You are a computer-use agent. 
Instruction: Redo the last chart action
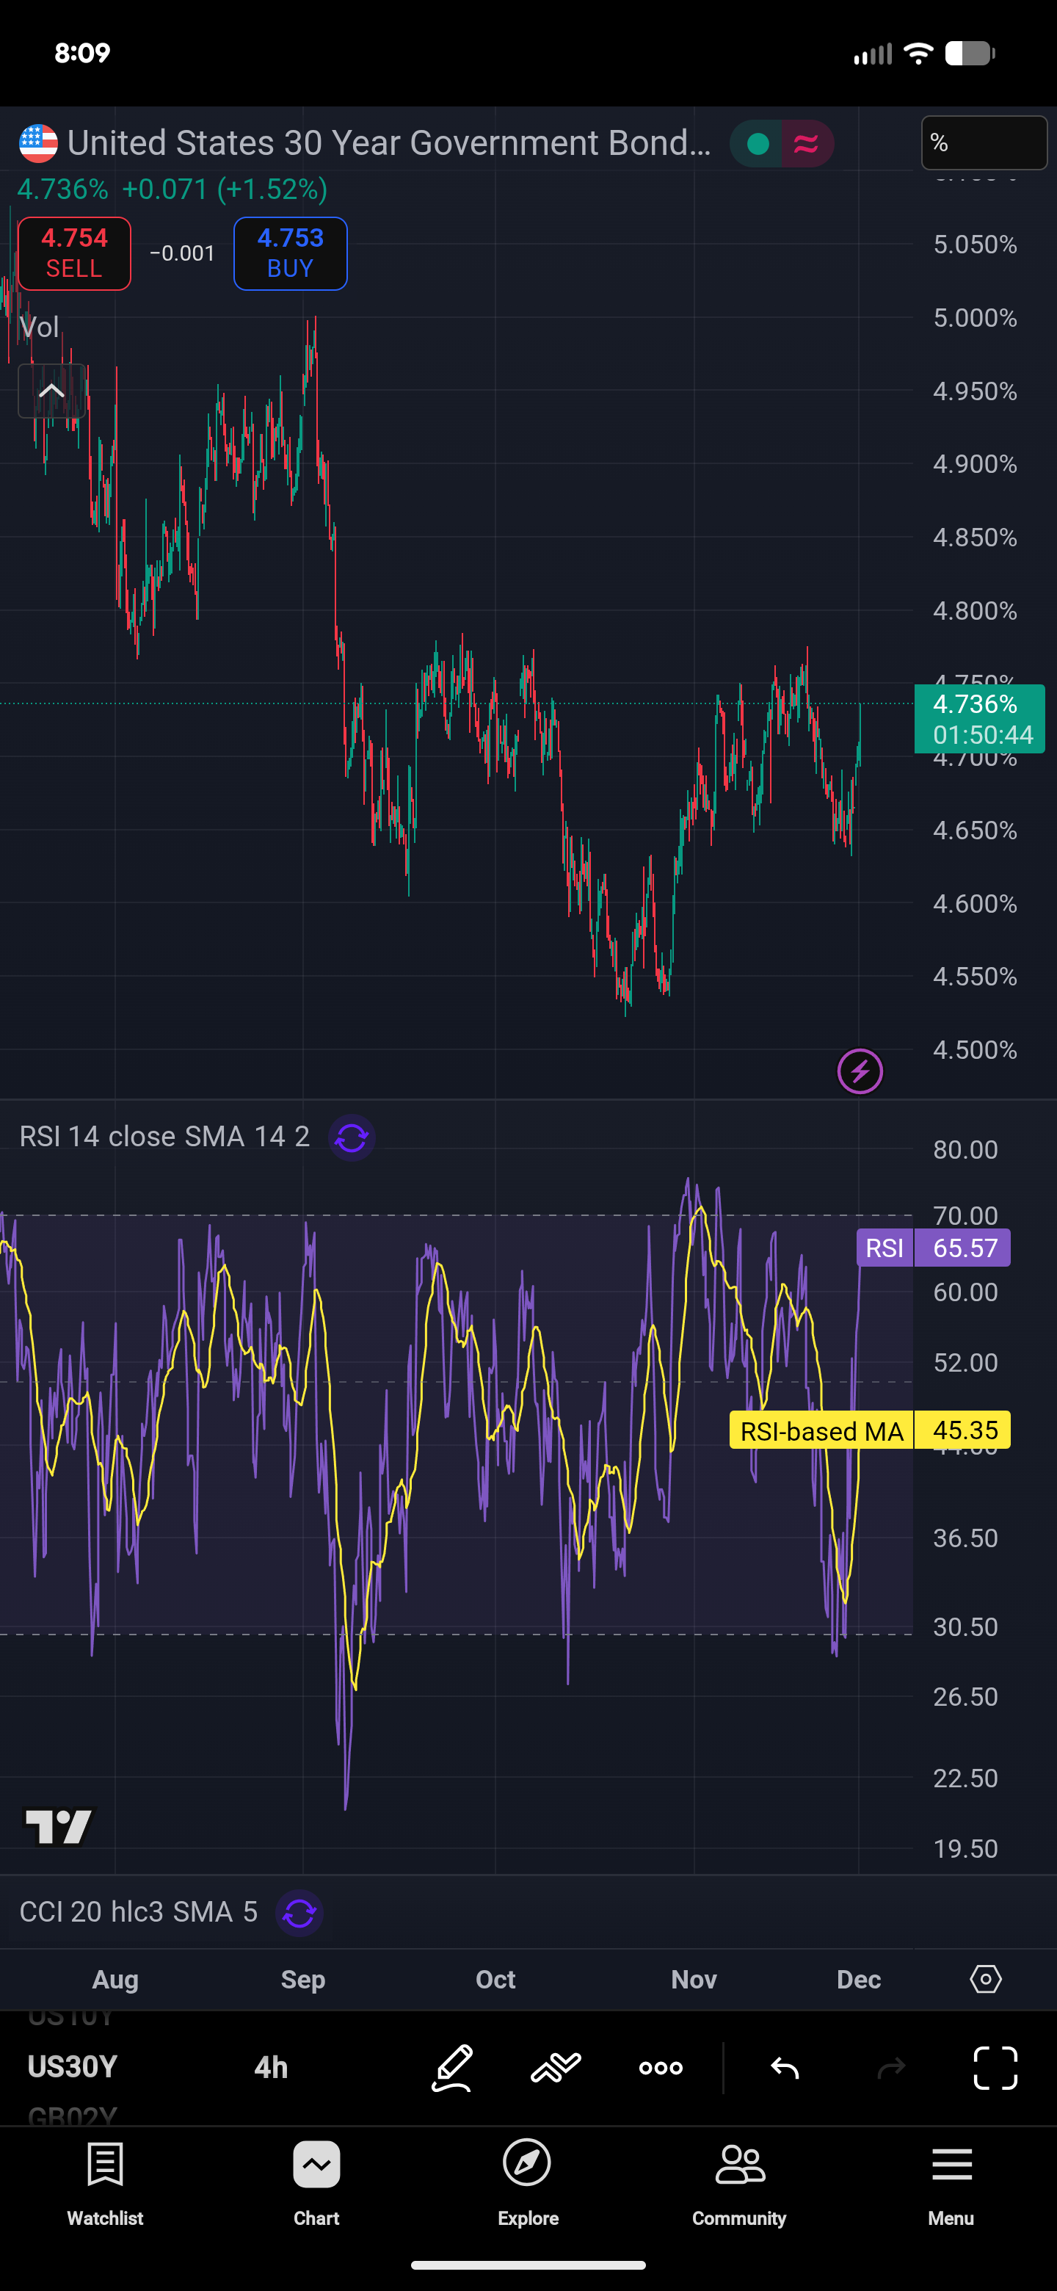892,2068
